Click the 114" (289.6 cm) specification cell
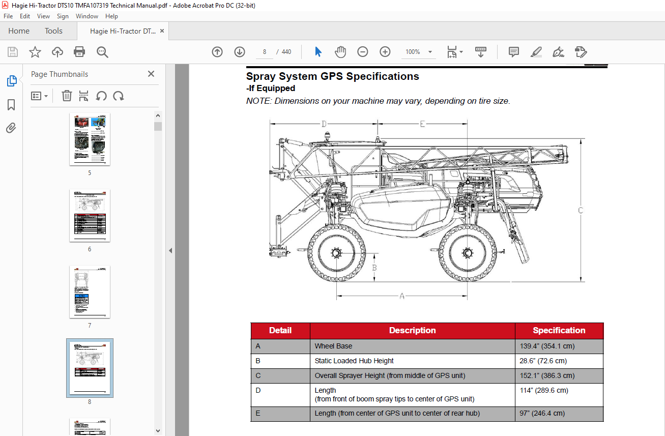Image resolution: width=665 pixels, height=436 pixels. 559,395
